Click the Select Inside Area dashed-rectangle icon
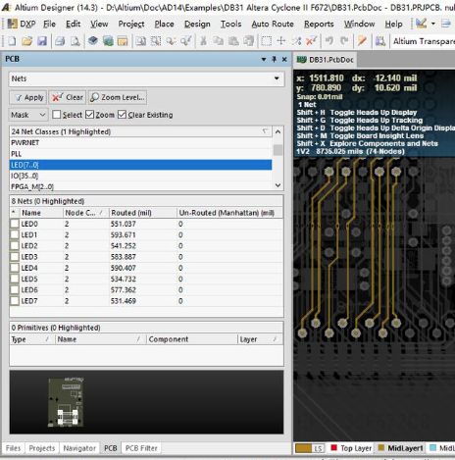Screen dimensions: 455x460 click(266, 41)
